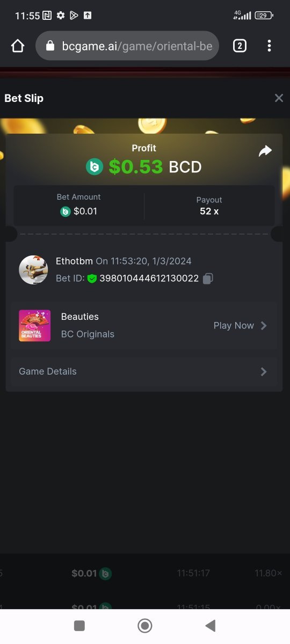The width and height of the screenshot is (290, 644).
Task: Expand the Game Details row
Action: click(x=144, y=371)
